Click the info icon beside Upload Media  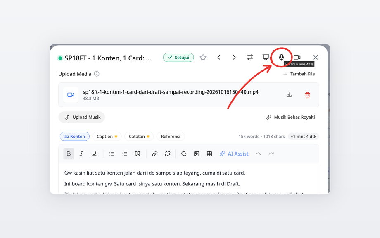97,74
